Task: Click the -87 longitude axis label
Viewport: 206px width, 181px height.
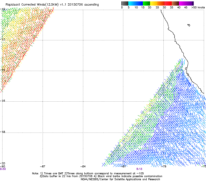Action: [x=43, y=167]
